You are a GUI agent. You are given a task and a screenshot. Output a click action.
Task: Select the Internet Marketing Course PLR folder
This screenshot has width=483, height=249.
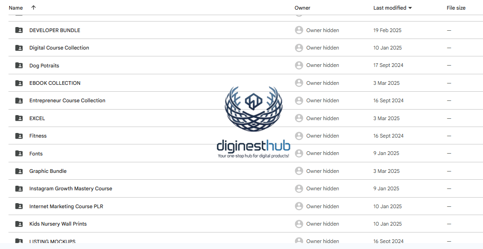66,206
